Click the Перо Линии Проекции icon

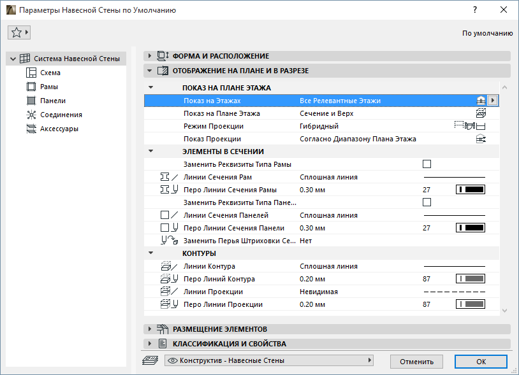click(169, 304)
